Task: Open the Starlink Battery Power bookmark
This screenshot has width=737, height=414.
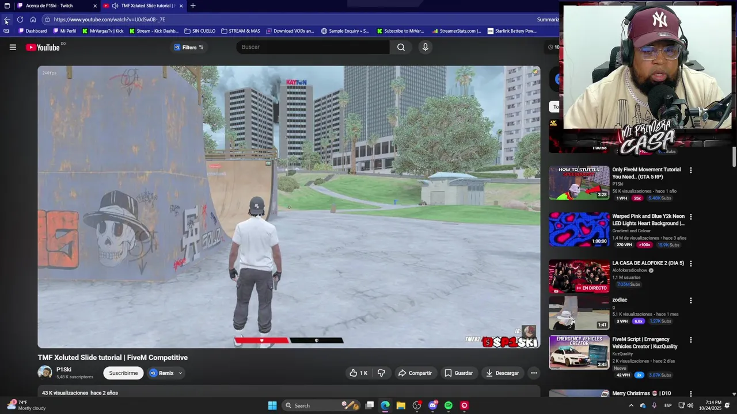Action: click(x=512, y=31)
